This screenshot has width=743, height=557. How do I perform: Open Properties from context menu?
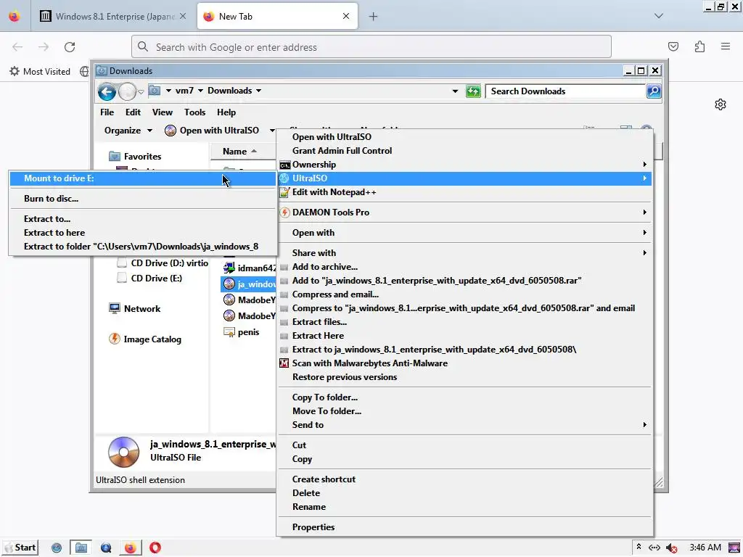coord(466,527)
